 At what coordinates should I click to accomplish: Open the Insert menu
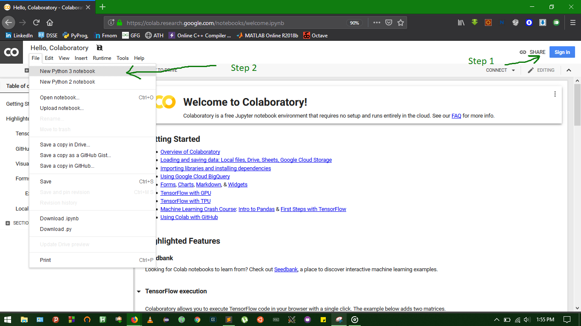pos(81,58)
